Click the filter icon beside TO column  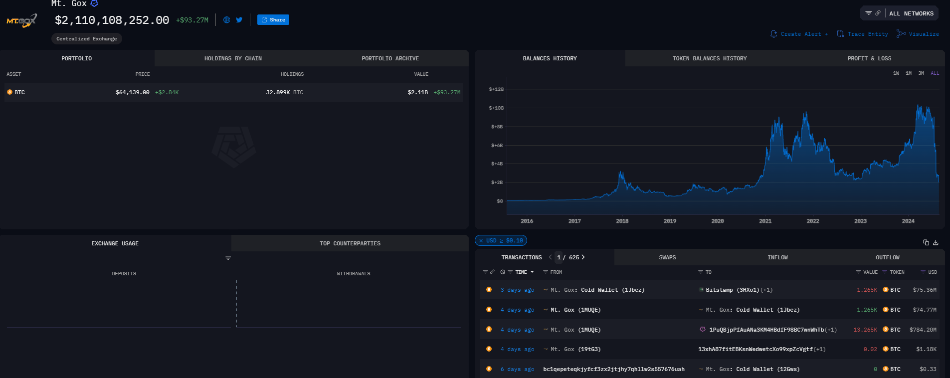pos(701,272)
